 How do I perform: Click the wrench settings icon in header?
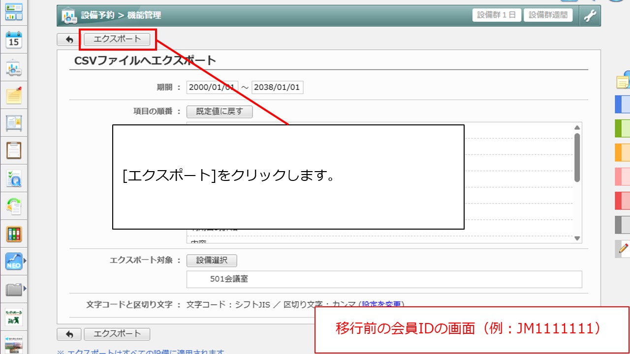589,15
